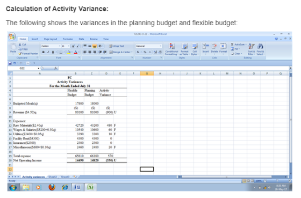Viewport: 301px width, 198px height.
Task: Toggle bottom-align for cell contents
Action: (95, 46)
